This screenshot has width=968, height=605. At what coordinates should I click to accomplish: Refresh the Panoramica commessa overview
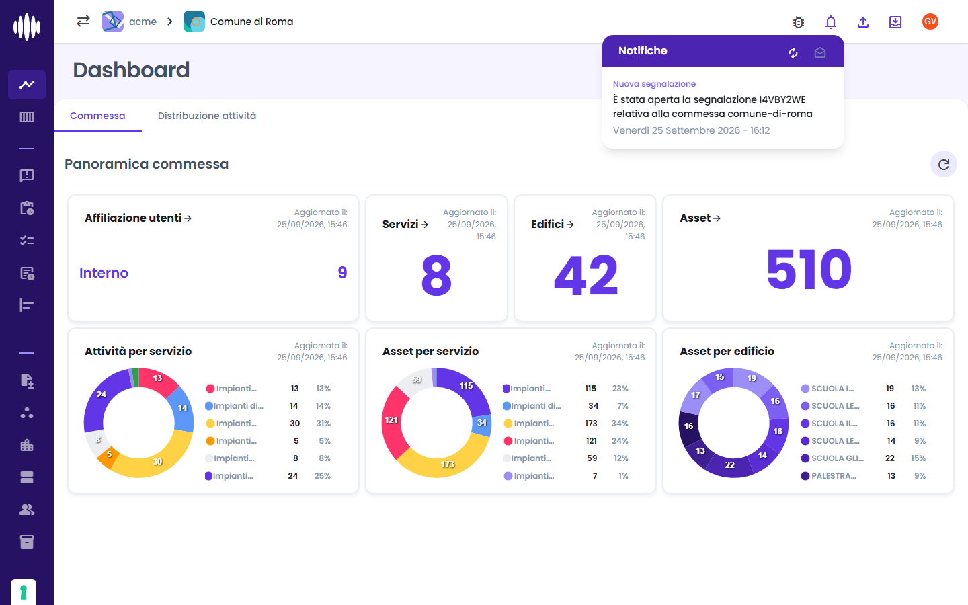(x=944, y=164)
